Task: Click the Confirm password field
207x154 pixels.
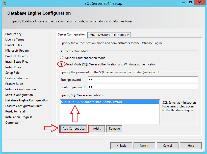Action: click(x=143, y=87)
